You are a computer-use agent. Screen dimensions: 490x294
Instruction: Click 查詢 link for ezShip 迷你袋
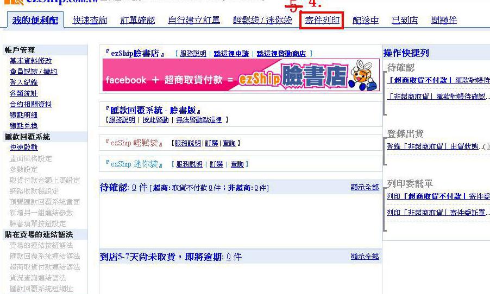pos(237,164)
